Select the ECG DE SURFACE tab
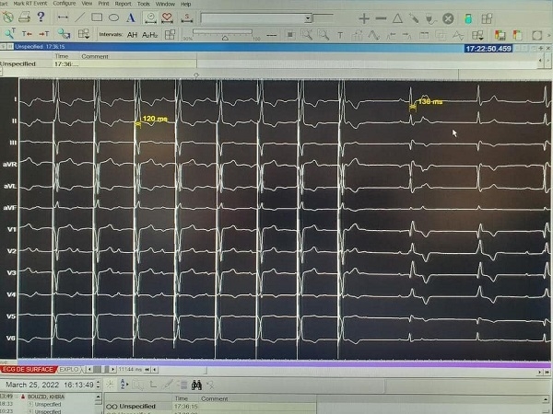This screenshot has width=553, height=414. (x=29, y=369)
